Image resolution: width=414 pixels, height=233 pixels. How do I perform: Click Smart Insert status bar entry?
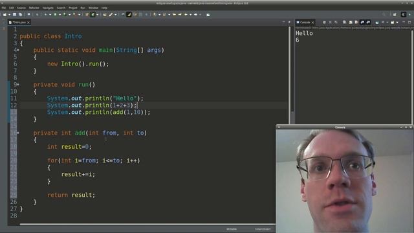tap(263, 229)
